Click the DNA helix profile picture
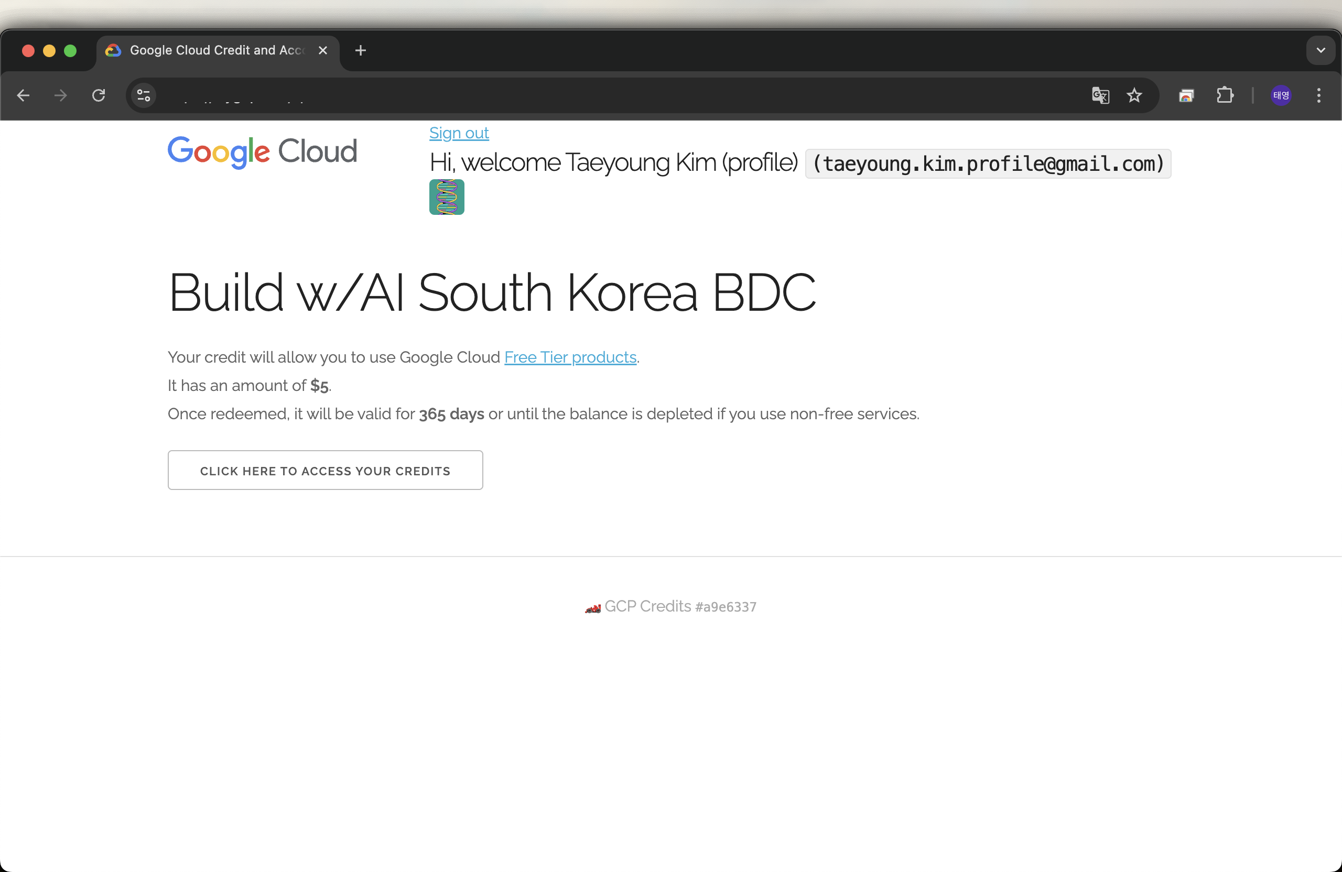This screenshot has width=1342, height=872. [447, 197]
